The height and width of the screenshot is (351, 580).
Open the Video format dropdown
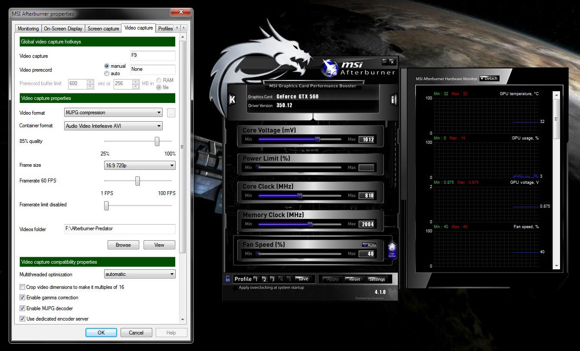[x=113, y=113]
